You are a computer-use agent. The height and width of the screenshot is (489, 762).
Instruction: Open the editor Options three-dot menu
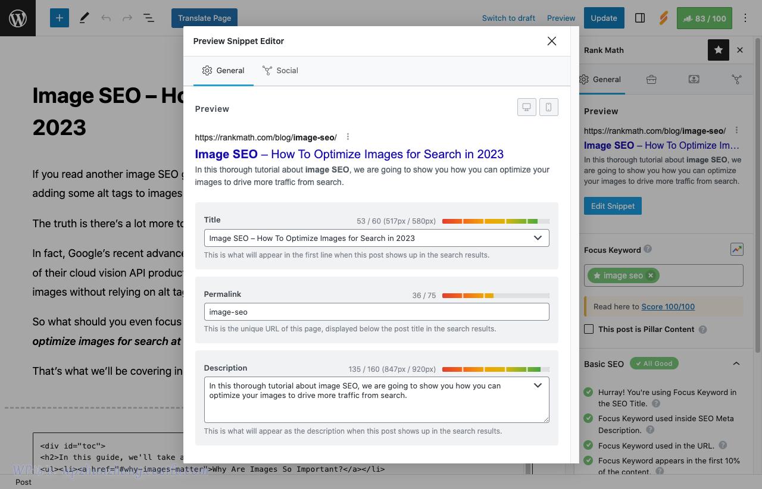click(745, 18)
